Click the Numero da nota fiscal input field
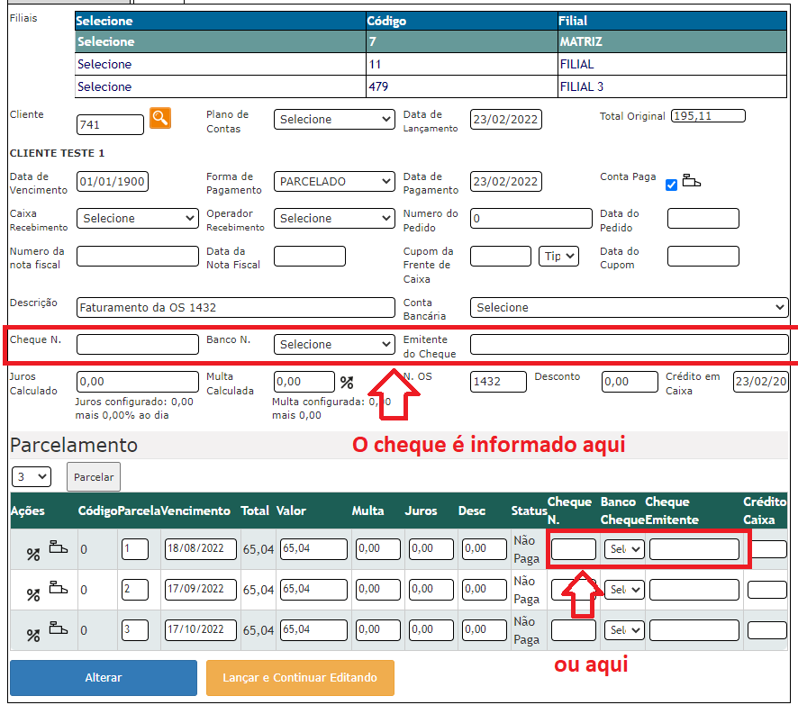The image size is (798, 705). coord(138,256)
